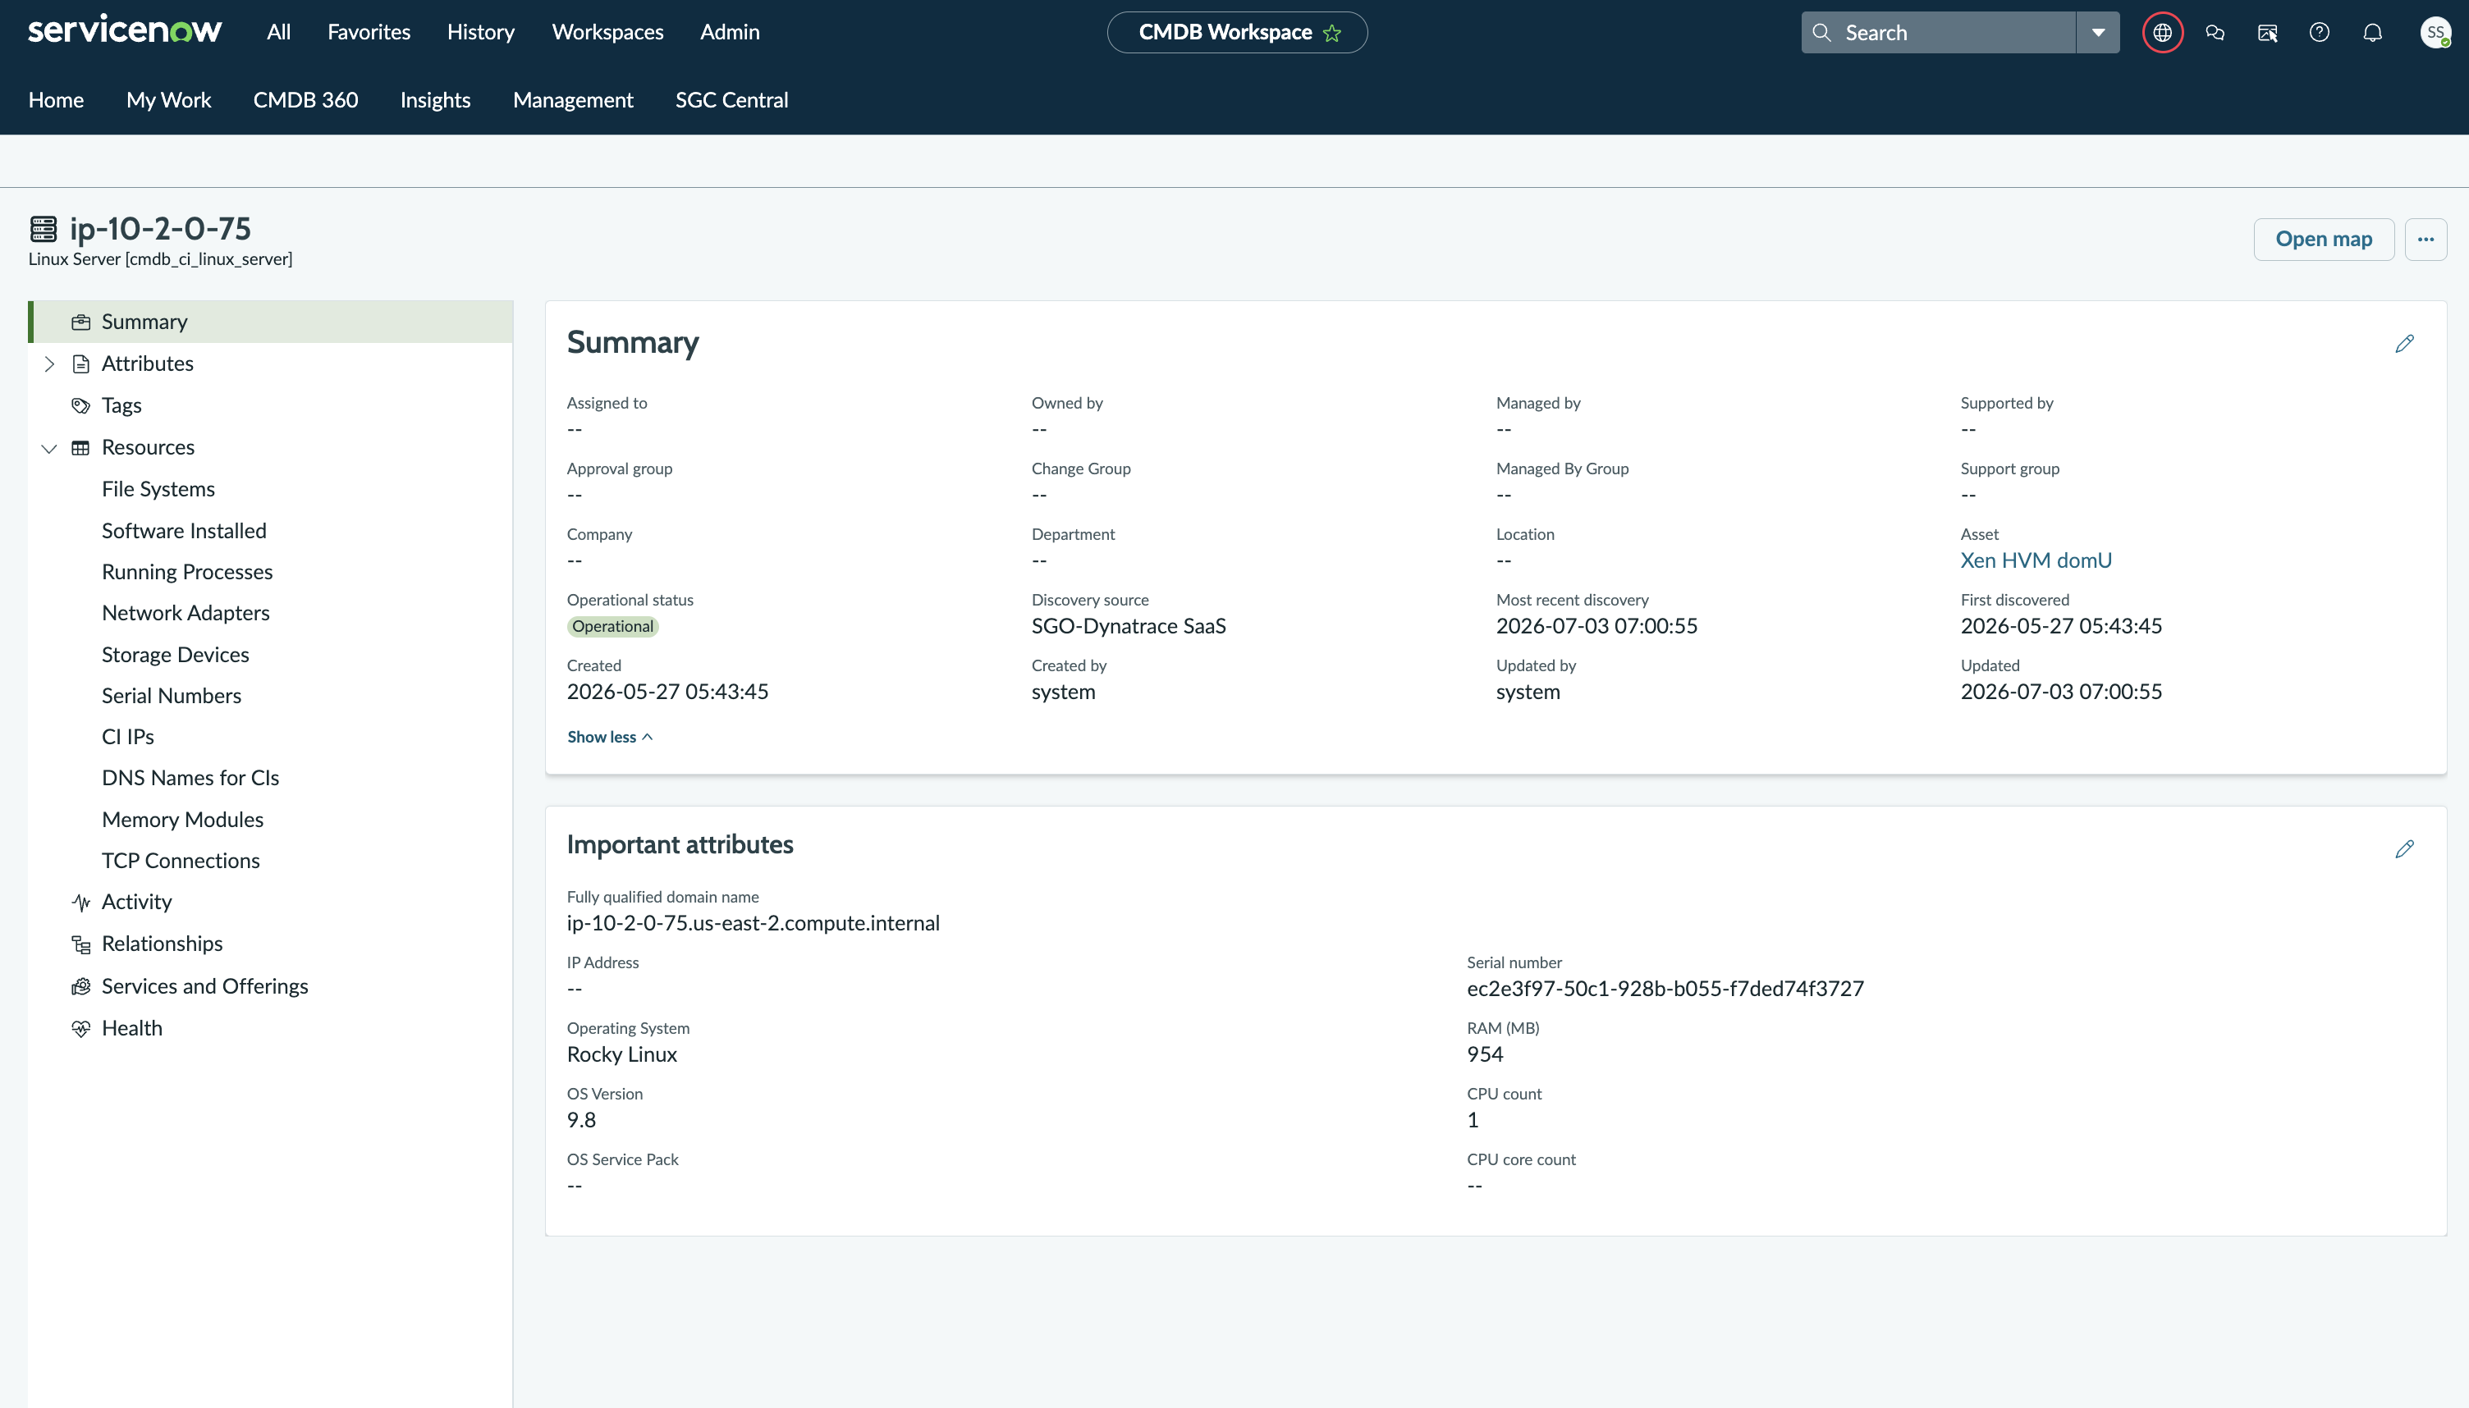Open the SS user avatar menu
Image resolution: width=2469 pixels, height=1408 pixels.
(x=2435, y=33)
